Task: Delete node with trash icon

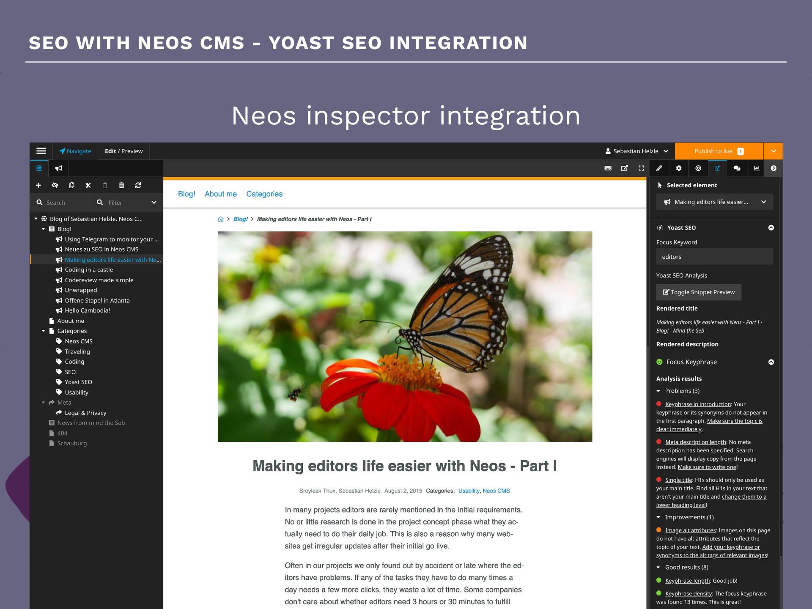Action: [121, 185]
